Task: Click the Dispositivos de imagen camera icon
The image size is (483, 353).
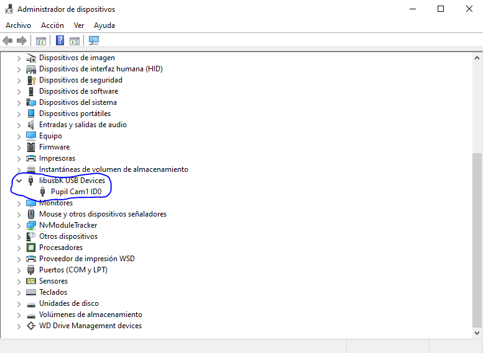Action: tap(31, 58)
